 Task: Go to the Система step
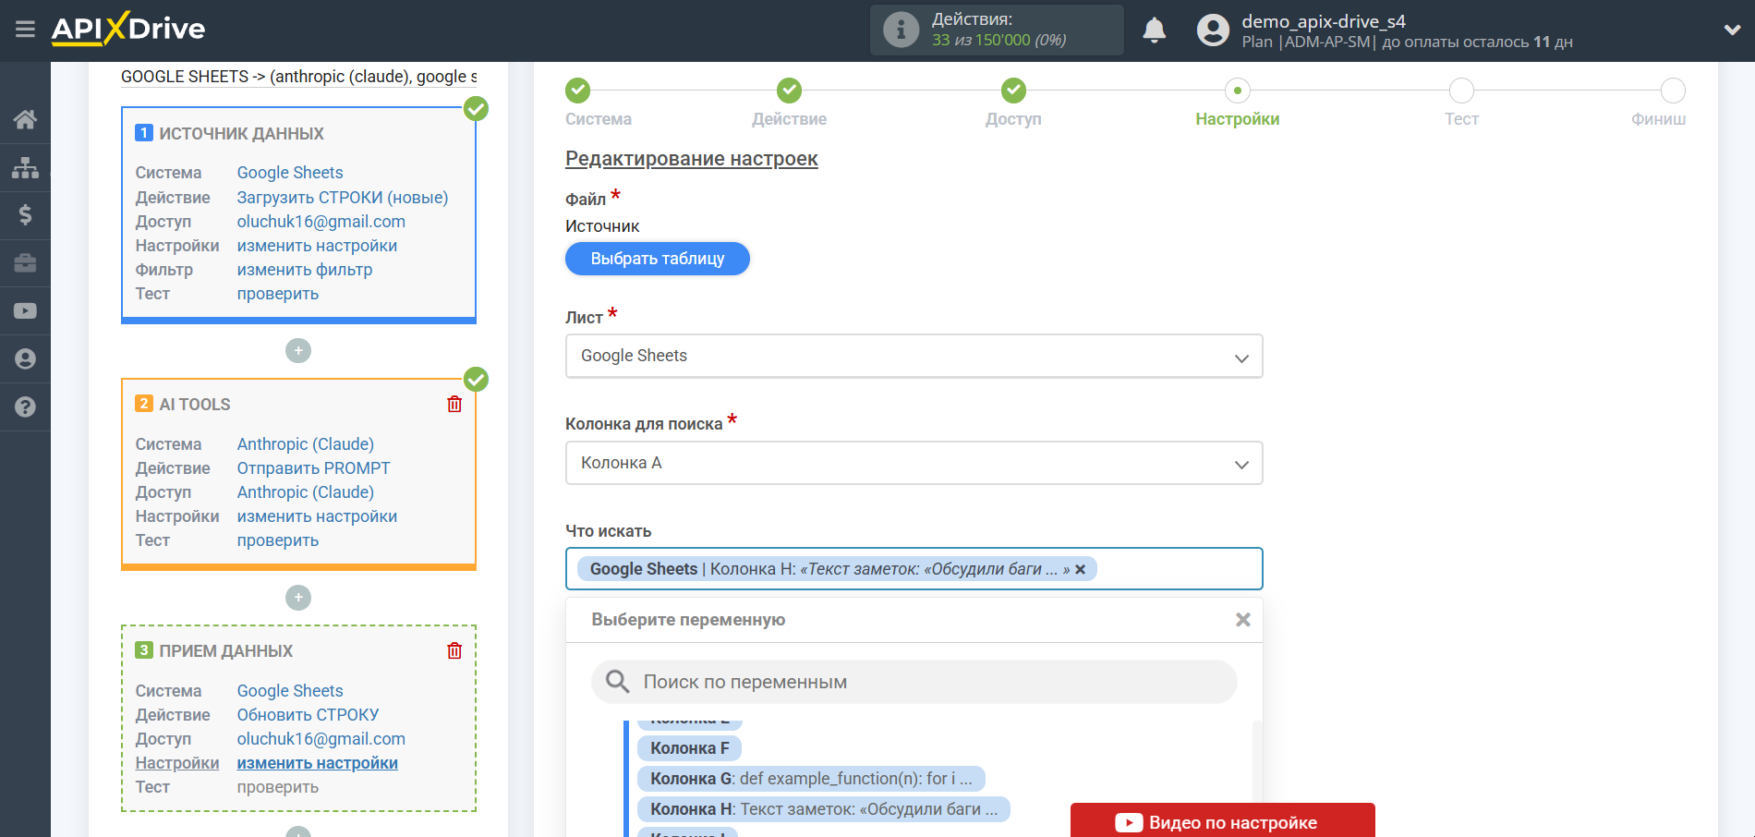(x=578, y=91)
